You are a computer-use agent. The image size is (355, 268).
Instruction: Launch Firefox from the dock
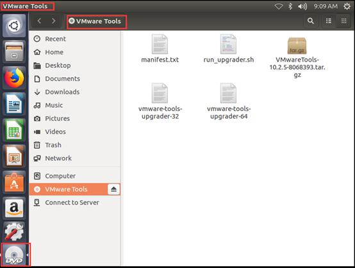coord(14,78)
